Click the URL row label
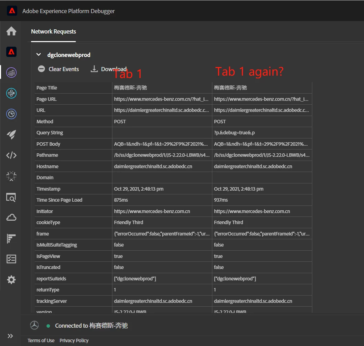 click(41, 110)
